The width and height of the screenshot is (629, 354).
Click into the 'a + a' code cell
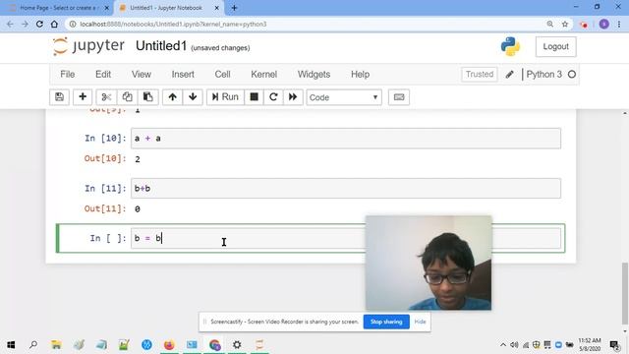pos(346,138)
